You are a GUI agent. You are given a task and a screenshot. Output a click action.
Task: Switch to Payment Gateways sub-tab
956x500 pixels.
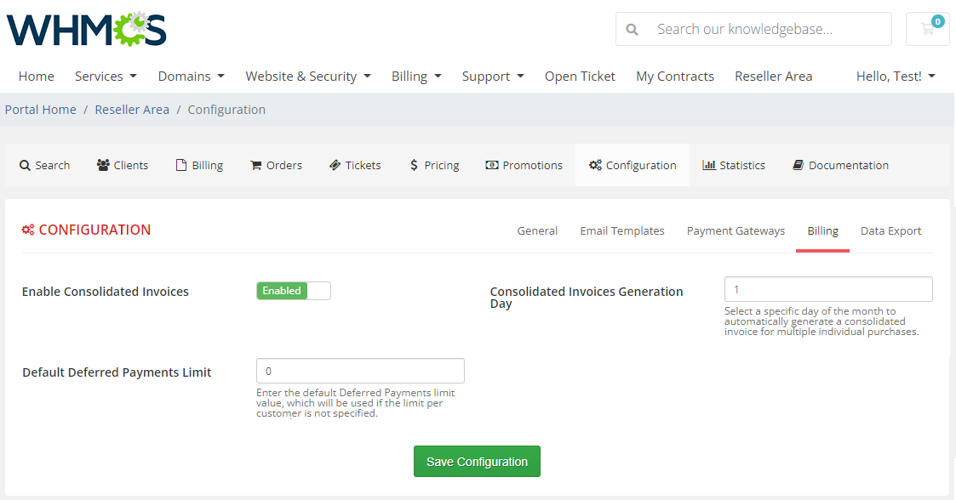coord(736,230)
